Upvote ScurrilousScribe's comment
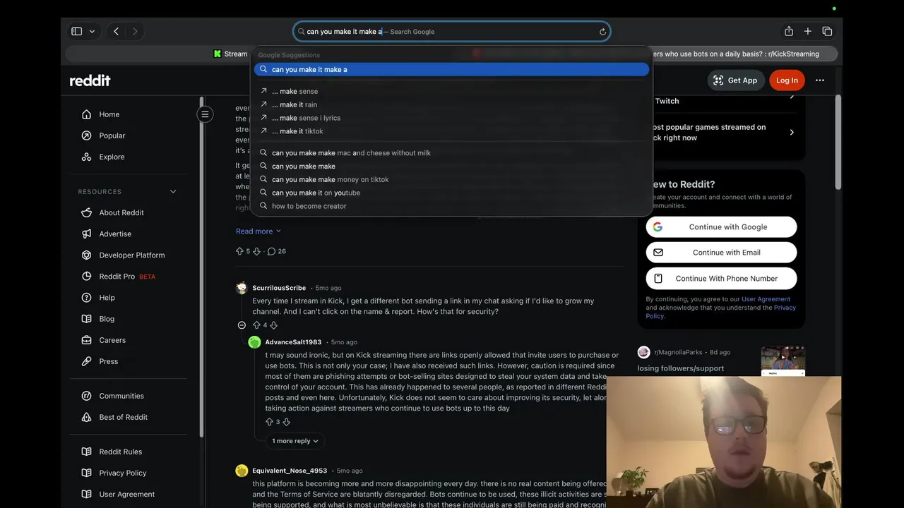This screenshot has height=508, width=904. coord(256,325)
